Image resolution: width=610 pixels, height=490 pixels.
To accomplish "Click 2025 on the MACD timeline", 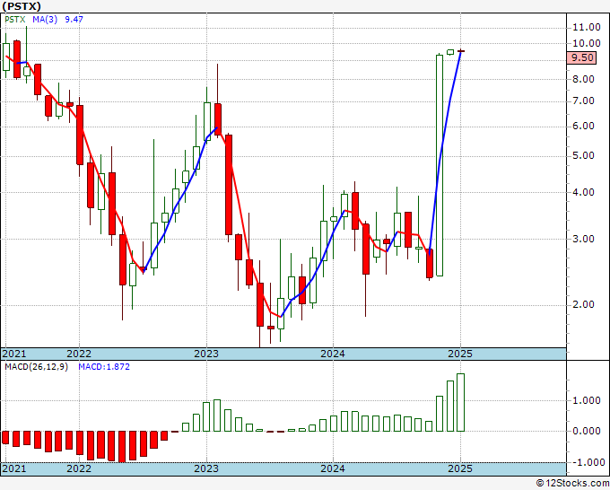I will coord(460,468).
